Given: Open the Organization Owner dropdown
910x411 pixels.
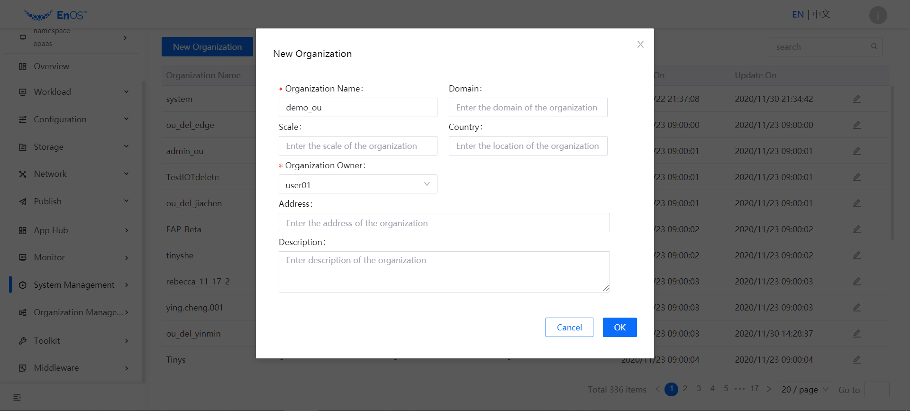Looking at the screenshot, I should (357, 184).
